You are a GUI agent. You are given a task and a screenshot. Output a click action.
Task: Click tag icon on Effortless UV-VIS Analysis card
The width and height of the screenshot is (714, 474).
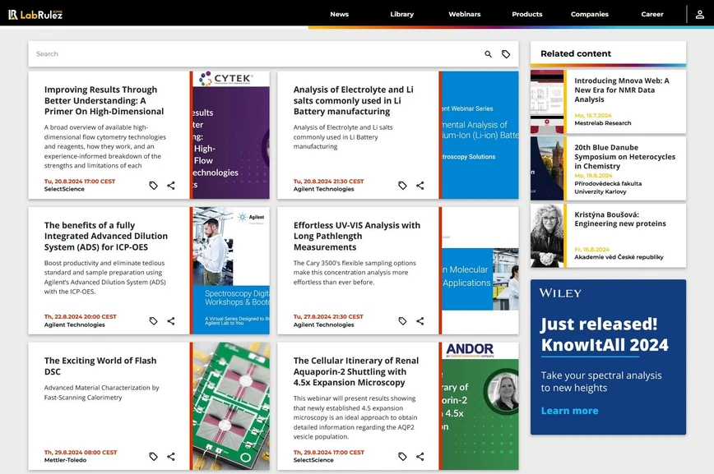tap(402, 320)
